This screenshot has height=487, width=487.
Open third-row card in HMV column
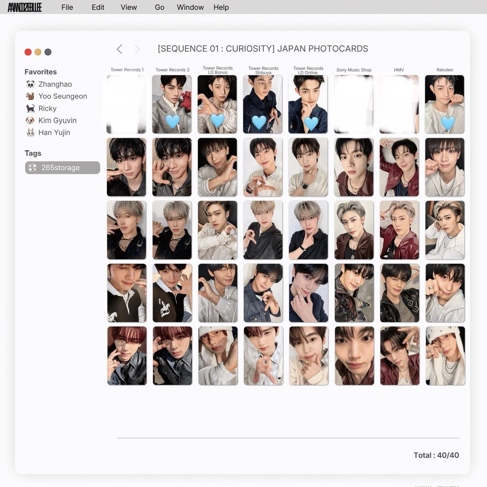pos(399,230)
